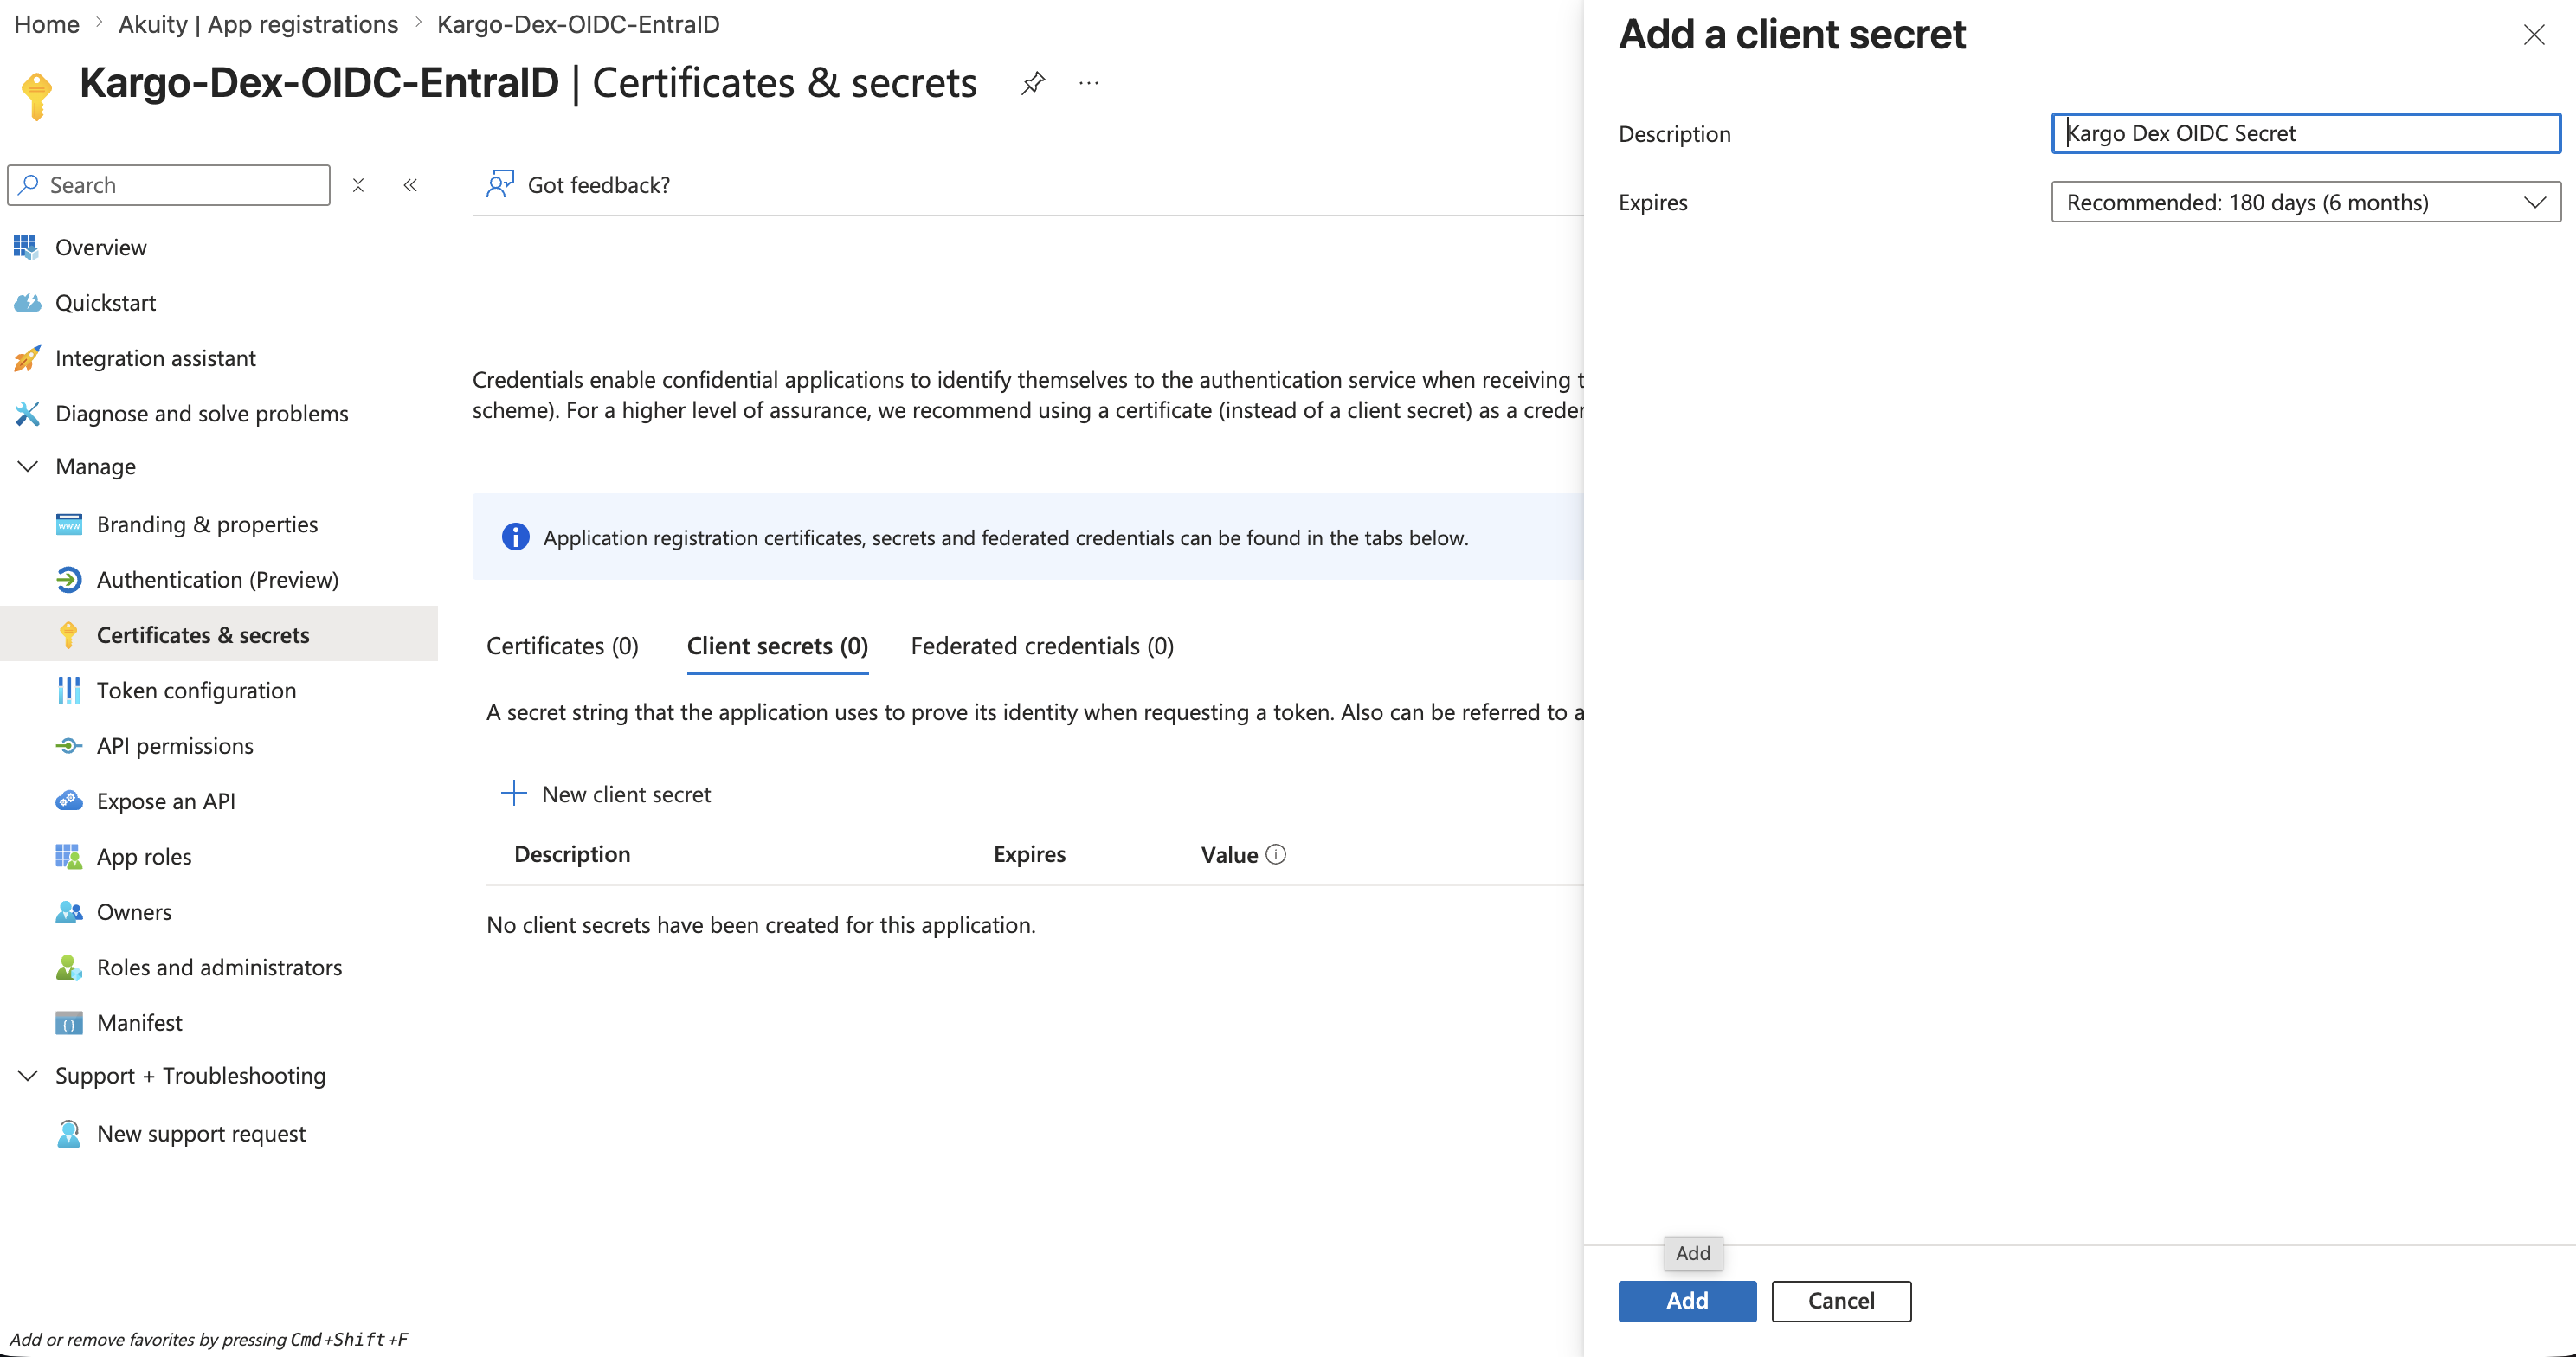The image size is (2576, 1357).
Task: Go to Akuity | App registrations breadcrumb
Action: pos(258,24)
